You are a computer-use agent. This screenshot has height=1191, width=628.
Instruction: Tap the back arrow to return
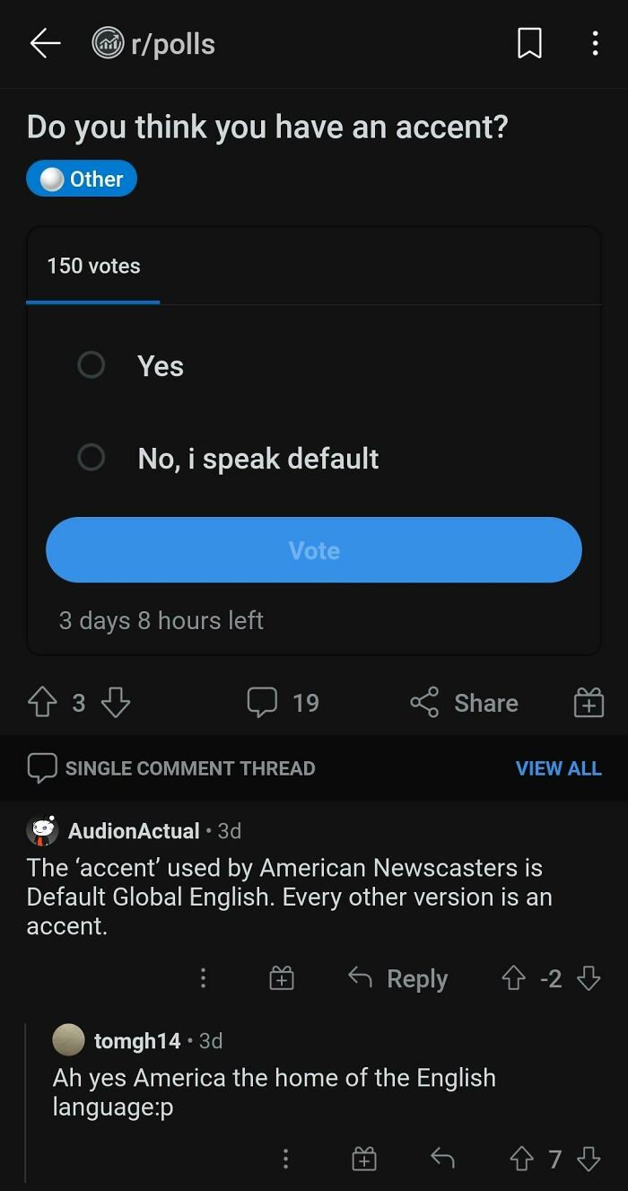click(x=42, y=43)
